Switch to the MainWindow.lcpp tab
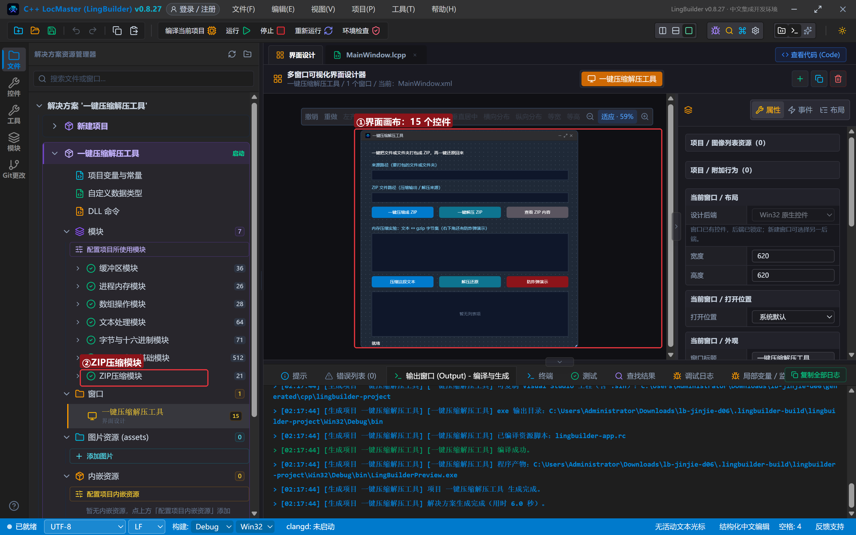Screen dimensions: 856x535 point(375,55)
